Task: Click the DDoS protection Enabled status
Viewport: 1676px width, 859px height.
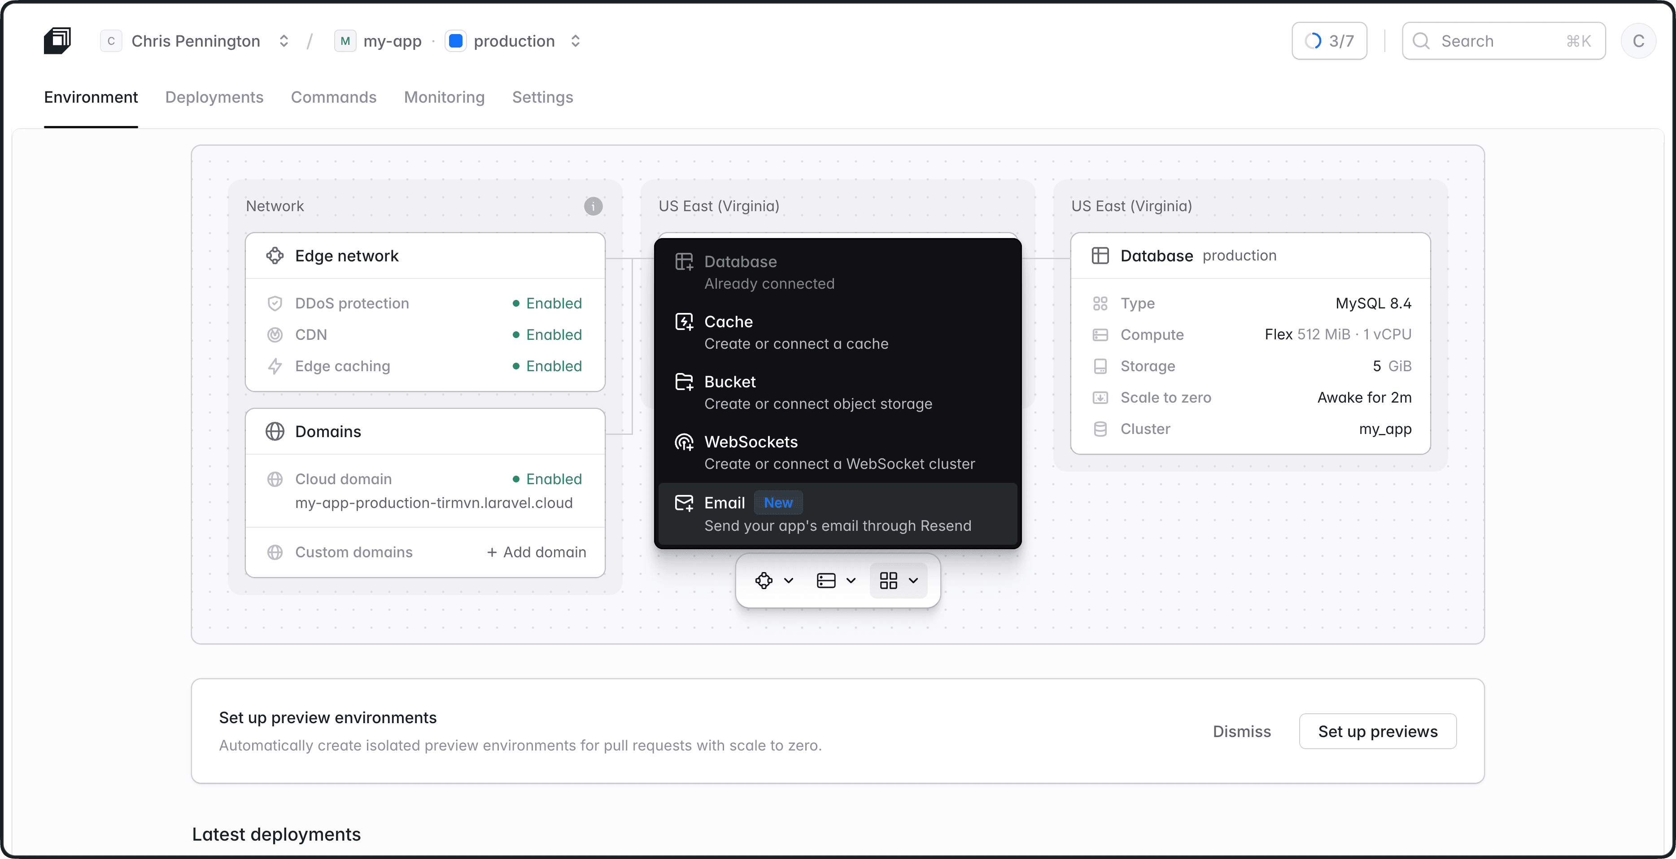Action: pos(547,304)
